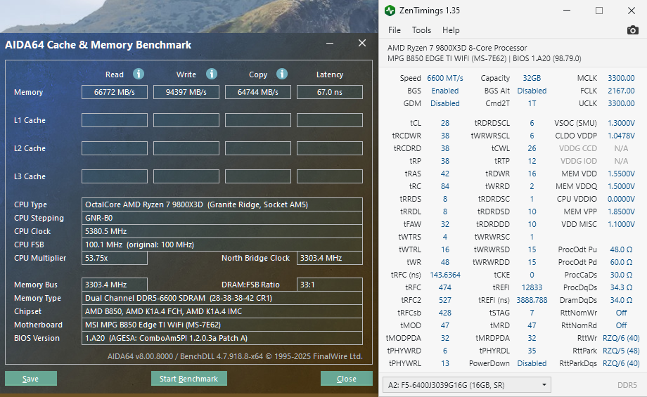This screenshot has height=397, width=647.
Task: Click the MEM VPP value 1.8500V
Action: 621,211
